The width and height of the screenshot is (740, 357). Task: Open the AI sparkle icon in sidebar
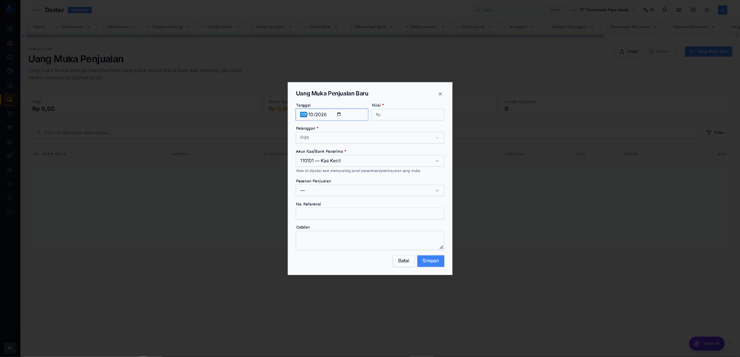[10, 155]
